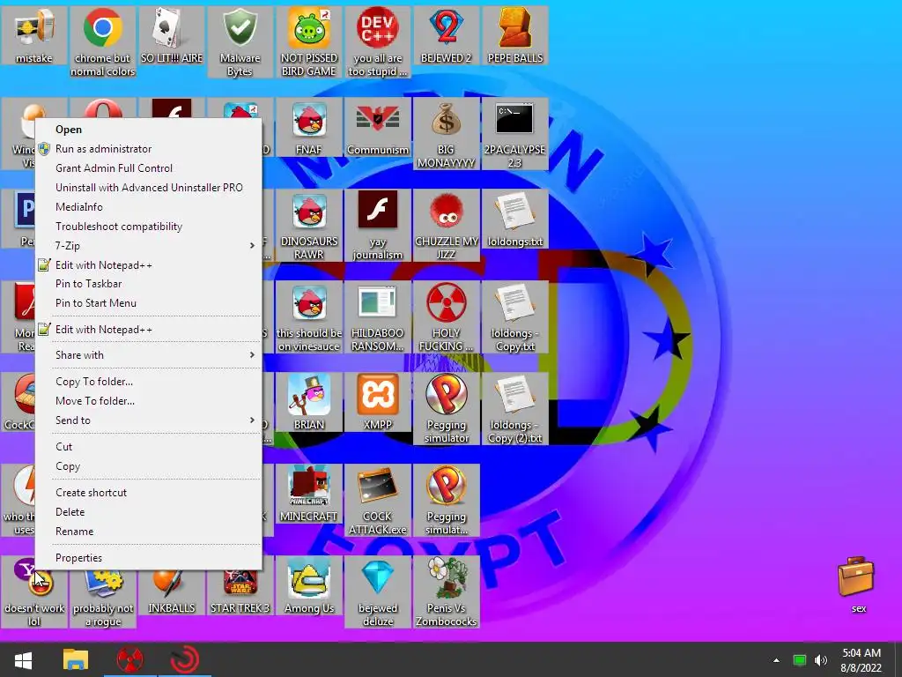Screen dimensions: 902x677
Task: Select 'probably not a rogue' icon
Action: click(102, 598)
